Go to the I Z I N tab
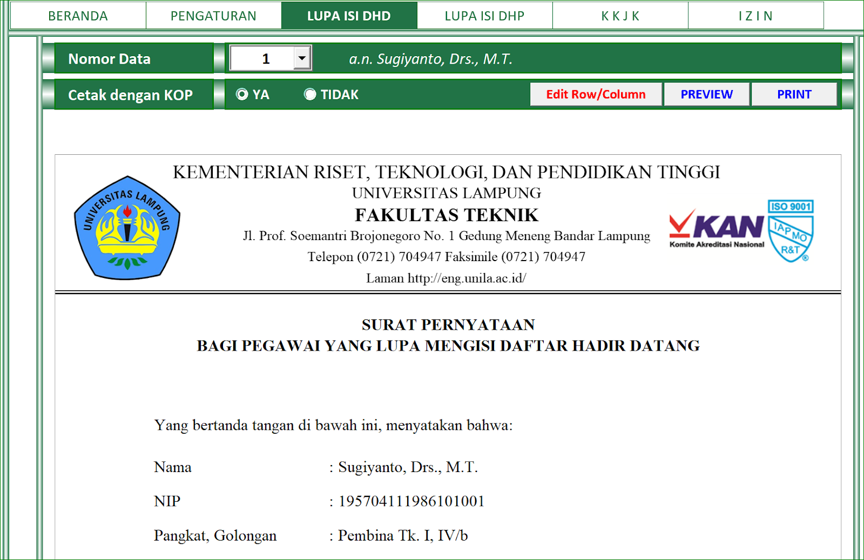864x560 pixels. [755, 16]
